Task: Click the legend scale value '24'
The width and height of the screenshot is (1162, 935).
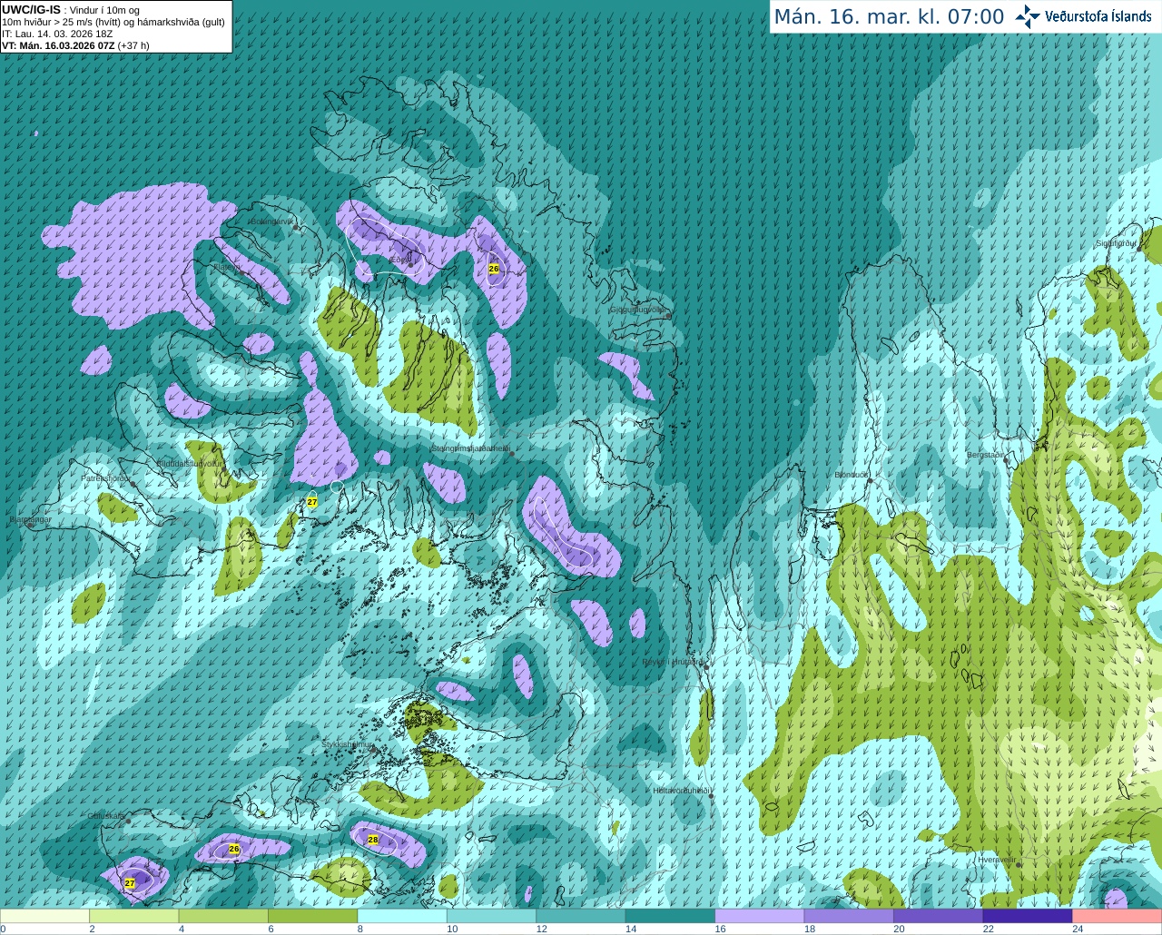Action: [x=1078, y=929]
